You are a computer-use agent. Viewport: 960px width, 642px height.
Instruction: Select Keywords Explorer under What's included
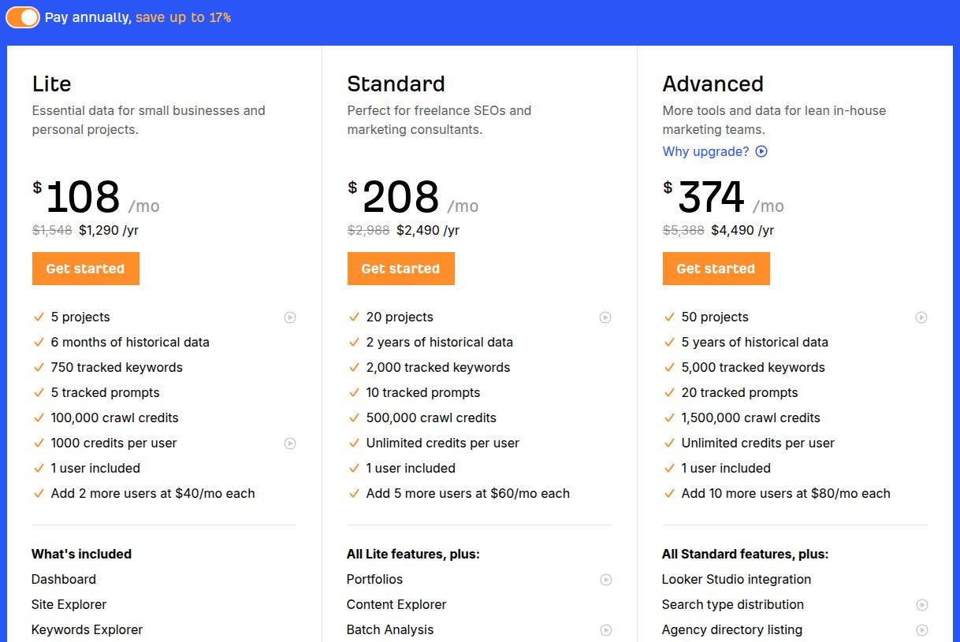click(x=87, y=629)
